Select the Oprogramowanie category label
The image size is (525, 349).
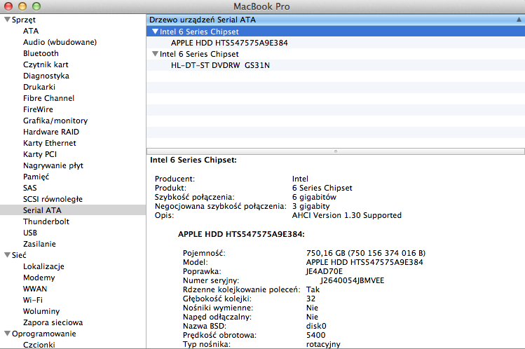(44, 334)
